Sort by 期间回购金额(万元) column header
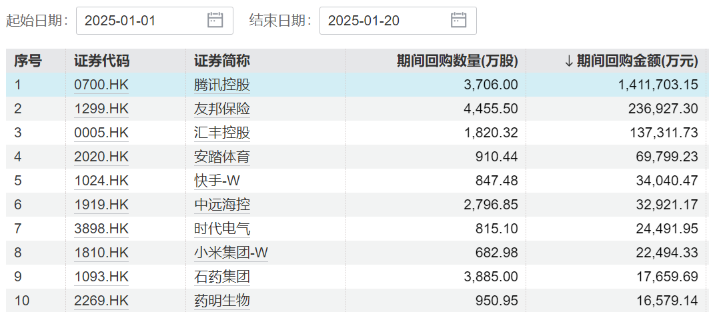Viewport: 709px width, 312px height. tap(632, 61)
